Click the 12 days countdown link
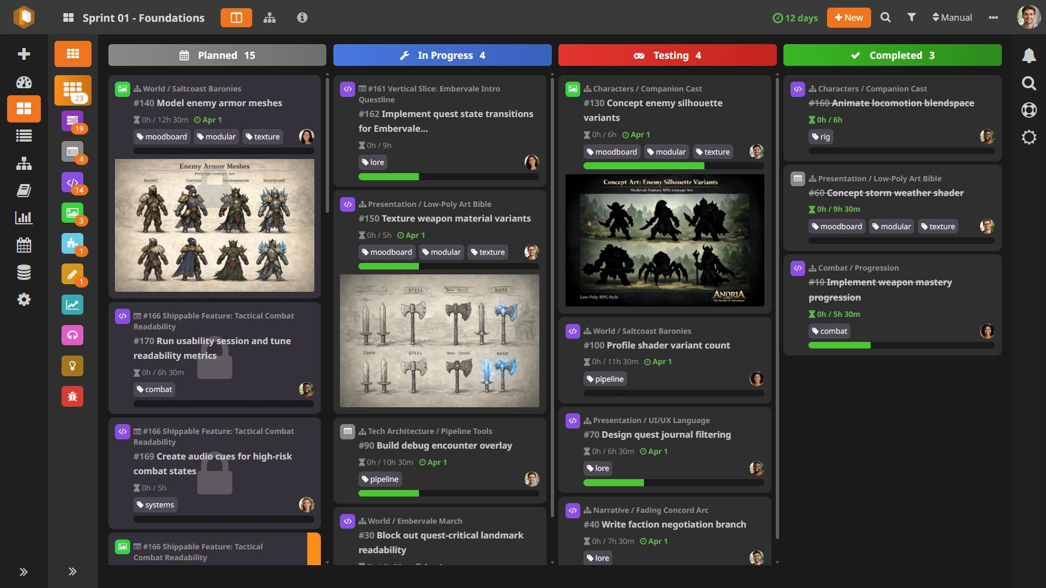This screenshot has width=1046, height=588. [795, 17]
